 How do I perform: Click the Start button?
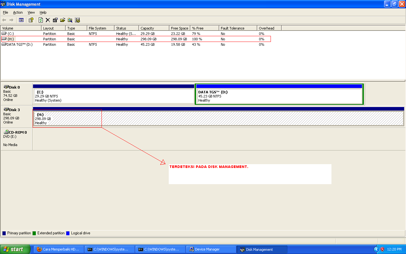(14, 249)
